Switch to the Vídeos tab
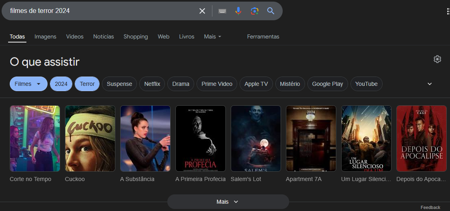This screenshot has height=211, width=450. pos(75,36)
